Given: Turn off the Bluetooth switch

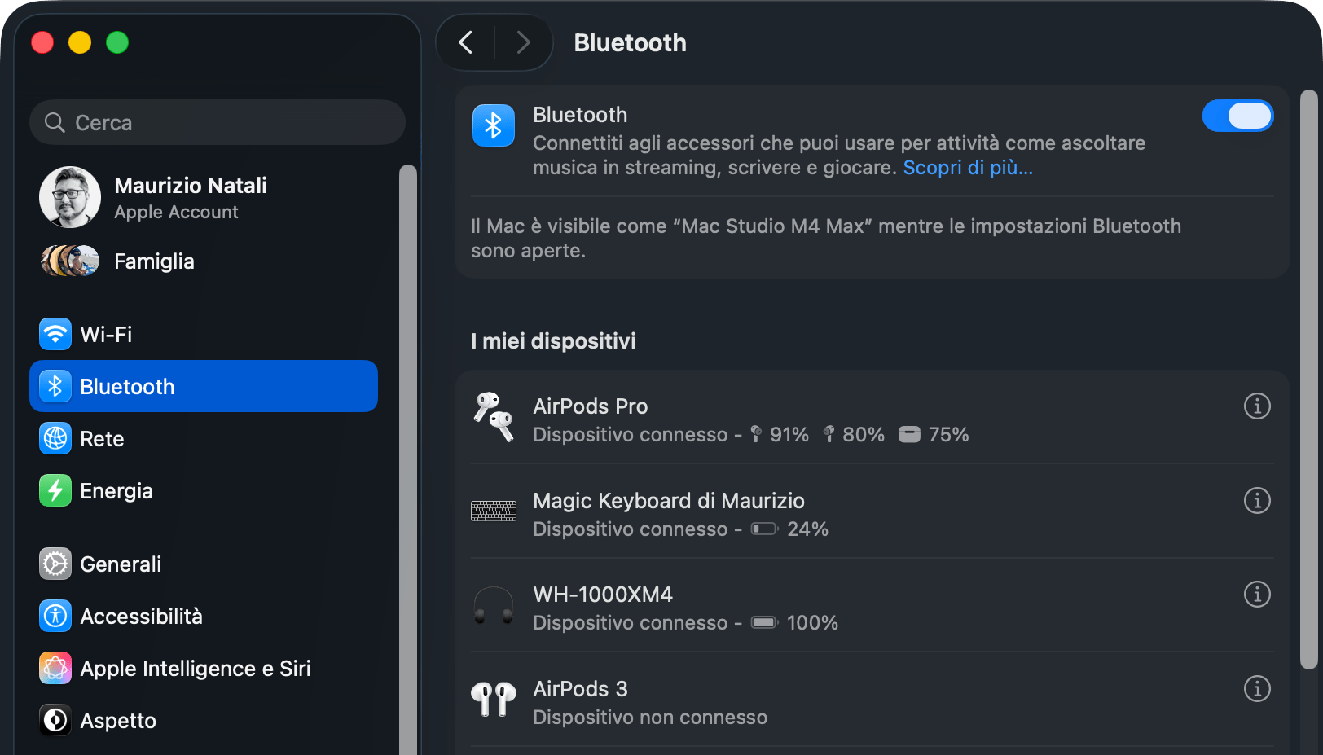Looking at the screenshot, I should 1237,116.
